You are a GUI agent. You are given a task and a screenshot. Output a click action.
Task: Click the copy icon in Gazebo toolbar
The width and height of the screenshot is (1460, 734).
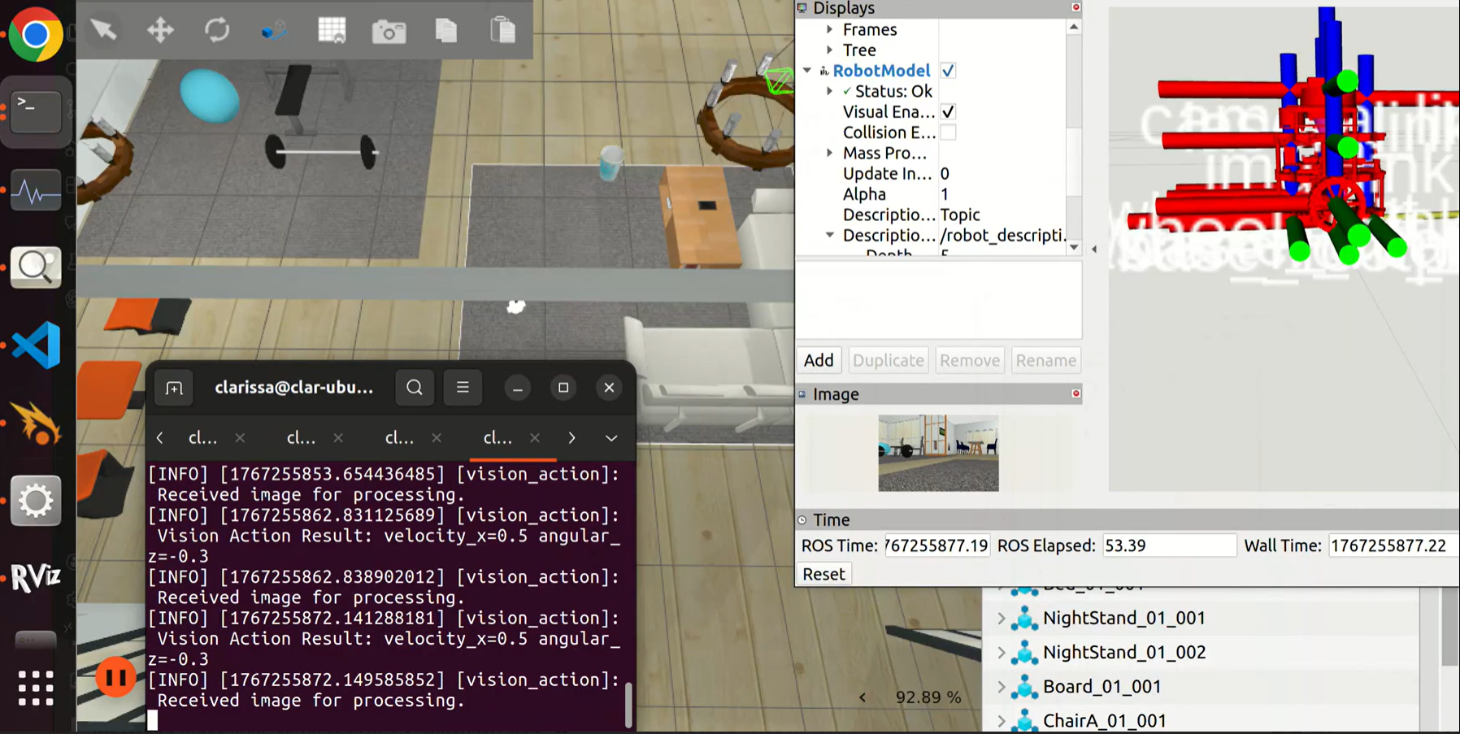pyautogui.click(x=446, y=31)
